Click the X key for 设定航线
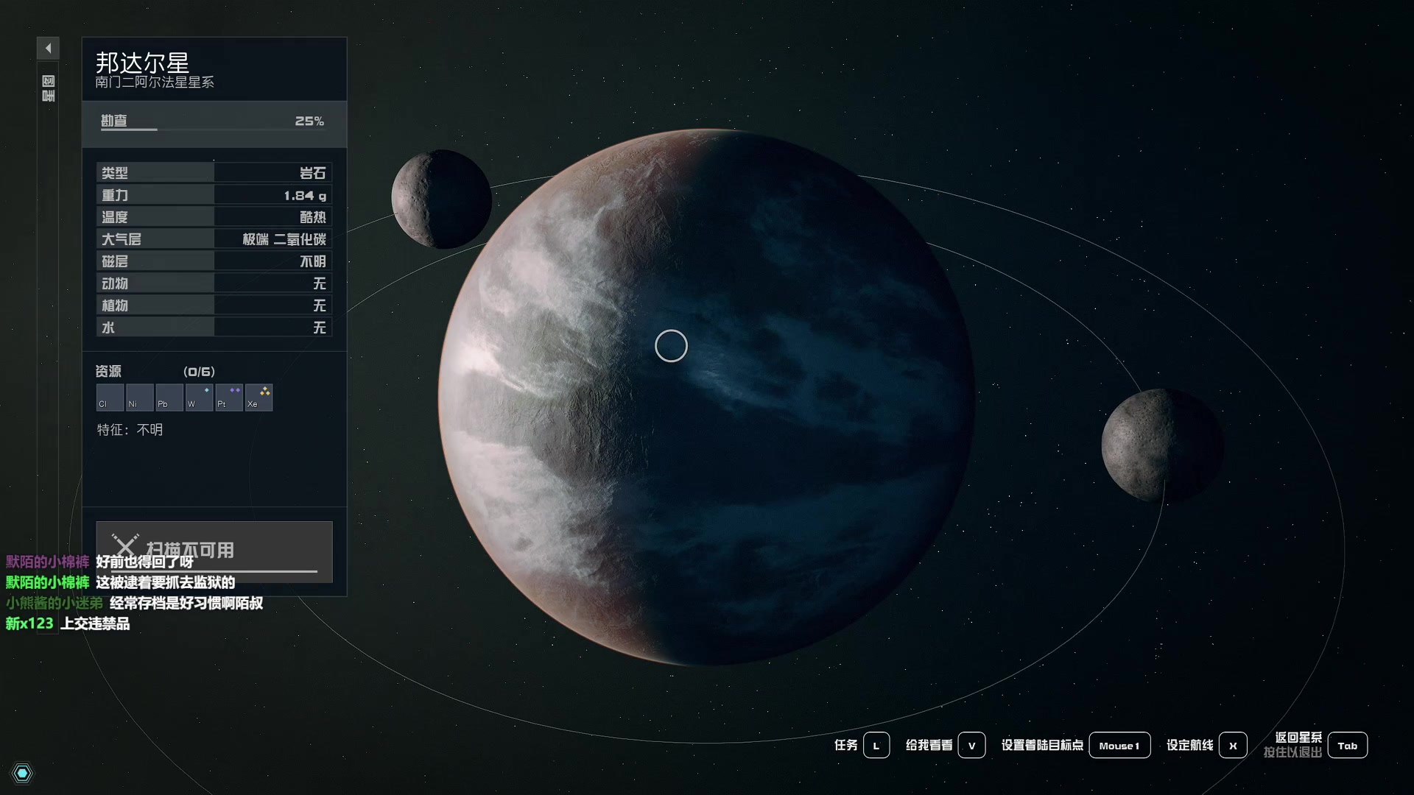Screen dimensions: 1414x795 (x=1233, y=745)
